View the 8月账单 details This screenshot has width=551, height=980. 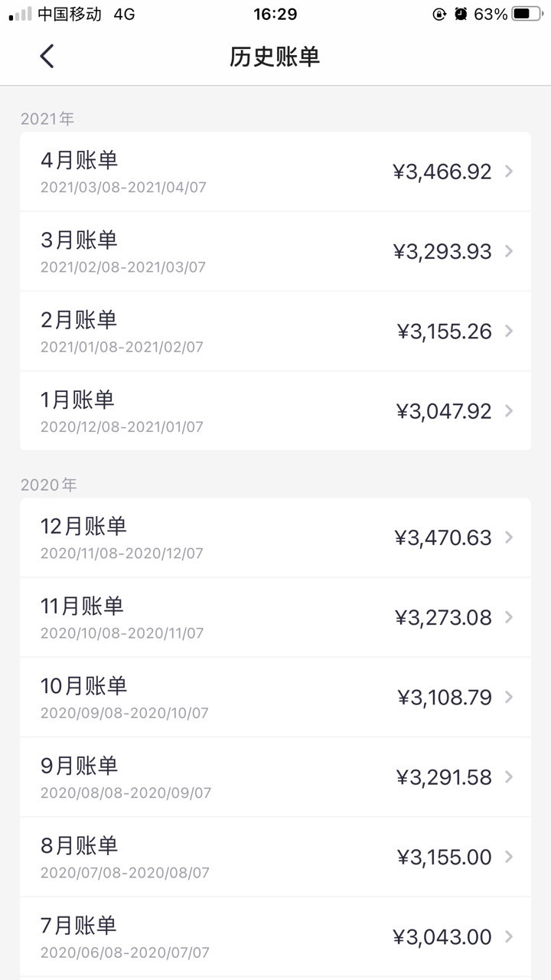pos(275,857)
